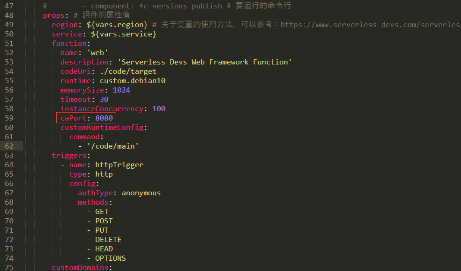Image resolution: width=461 pixels, height=271 pixels.
Task: Click the instanceConcurrency key
Action: 102,109
